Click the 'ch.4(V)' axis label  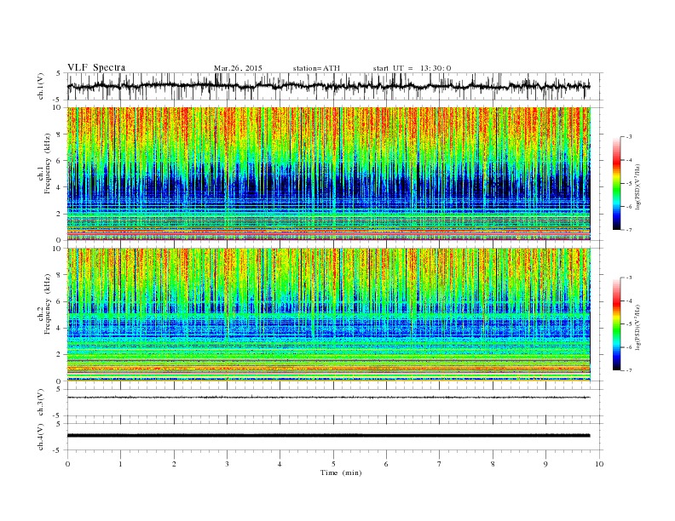click(41, 437)
